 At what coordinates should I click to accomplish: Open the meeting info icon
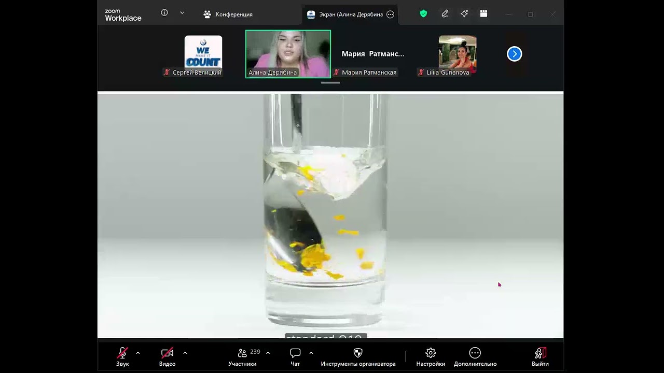[164, 13]
